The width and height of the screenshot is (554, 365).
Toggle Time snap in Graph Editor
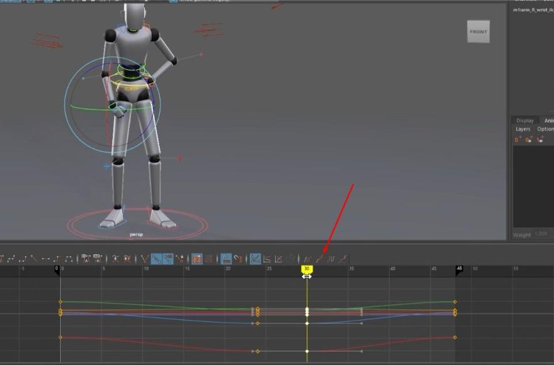point(226,259)
